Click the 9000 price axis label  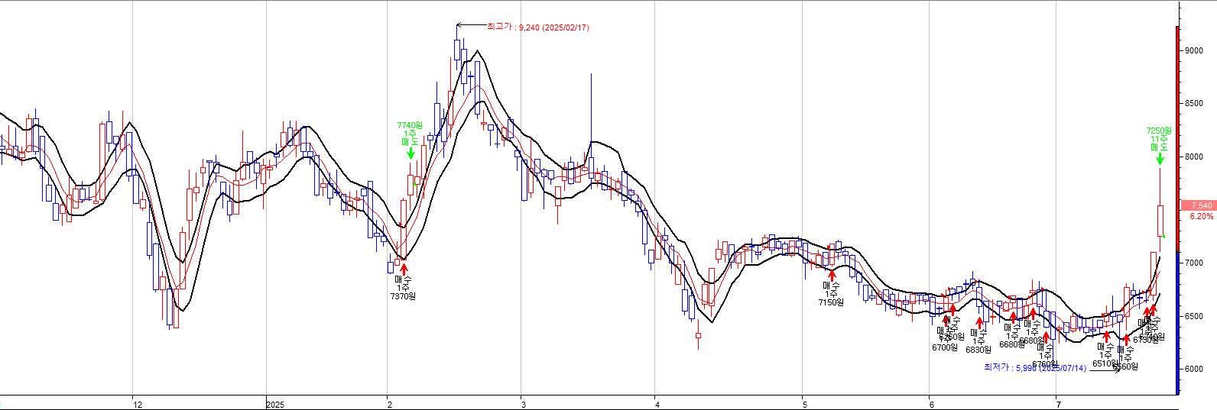1194,50
